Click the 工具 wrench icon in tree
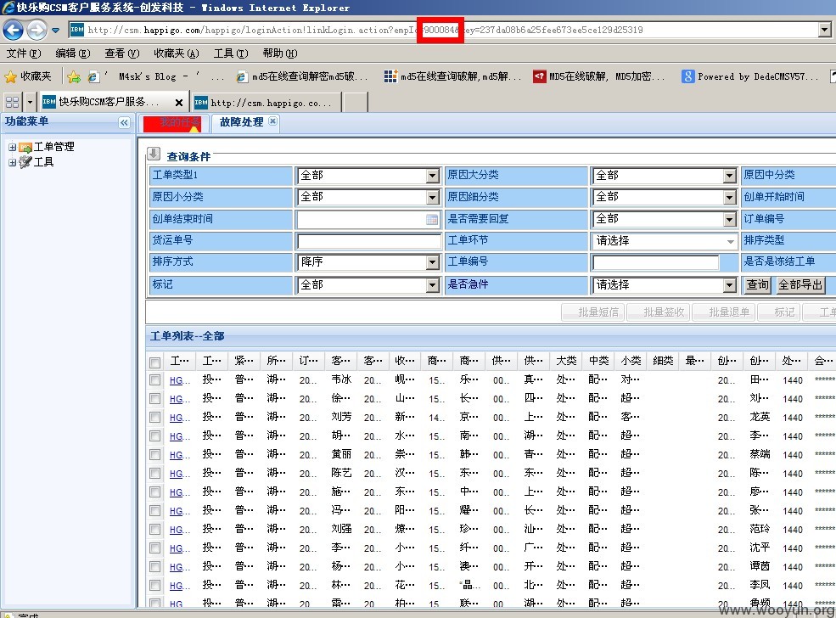Viewport: 836px width, 618px height. click(25, 162)
